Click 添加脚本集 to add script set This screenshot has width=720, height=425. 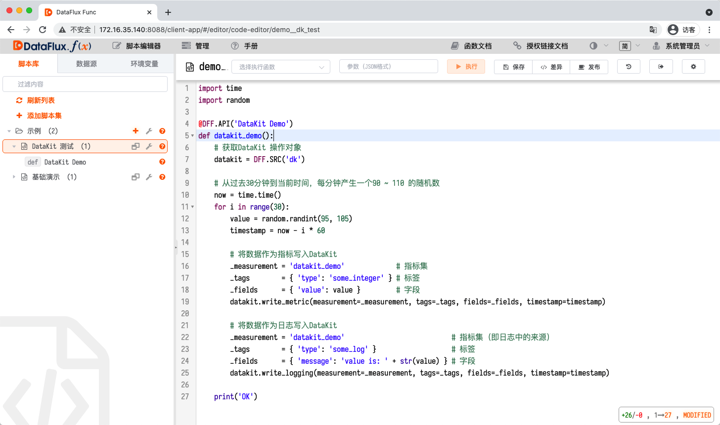pos(39,116)
